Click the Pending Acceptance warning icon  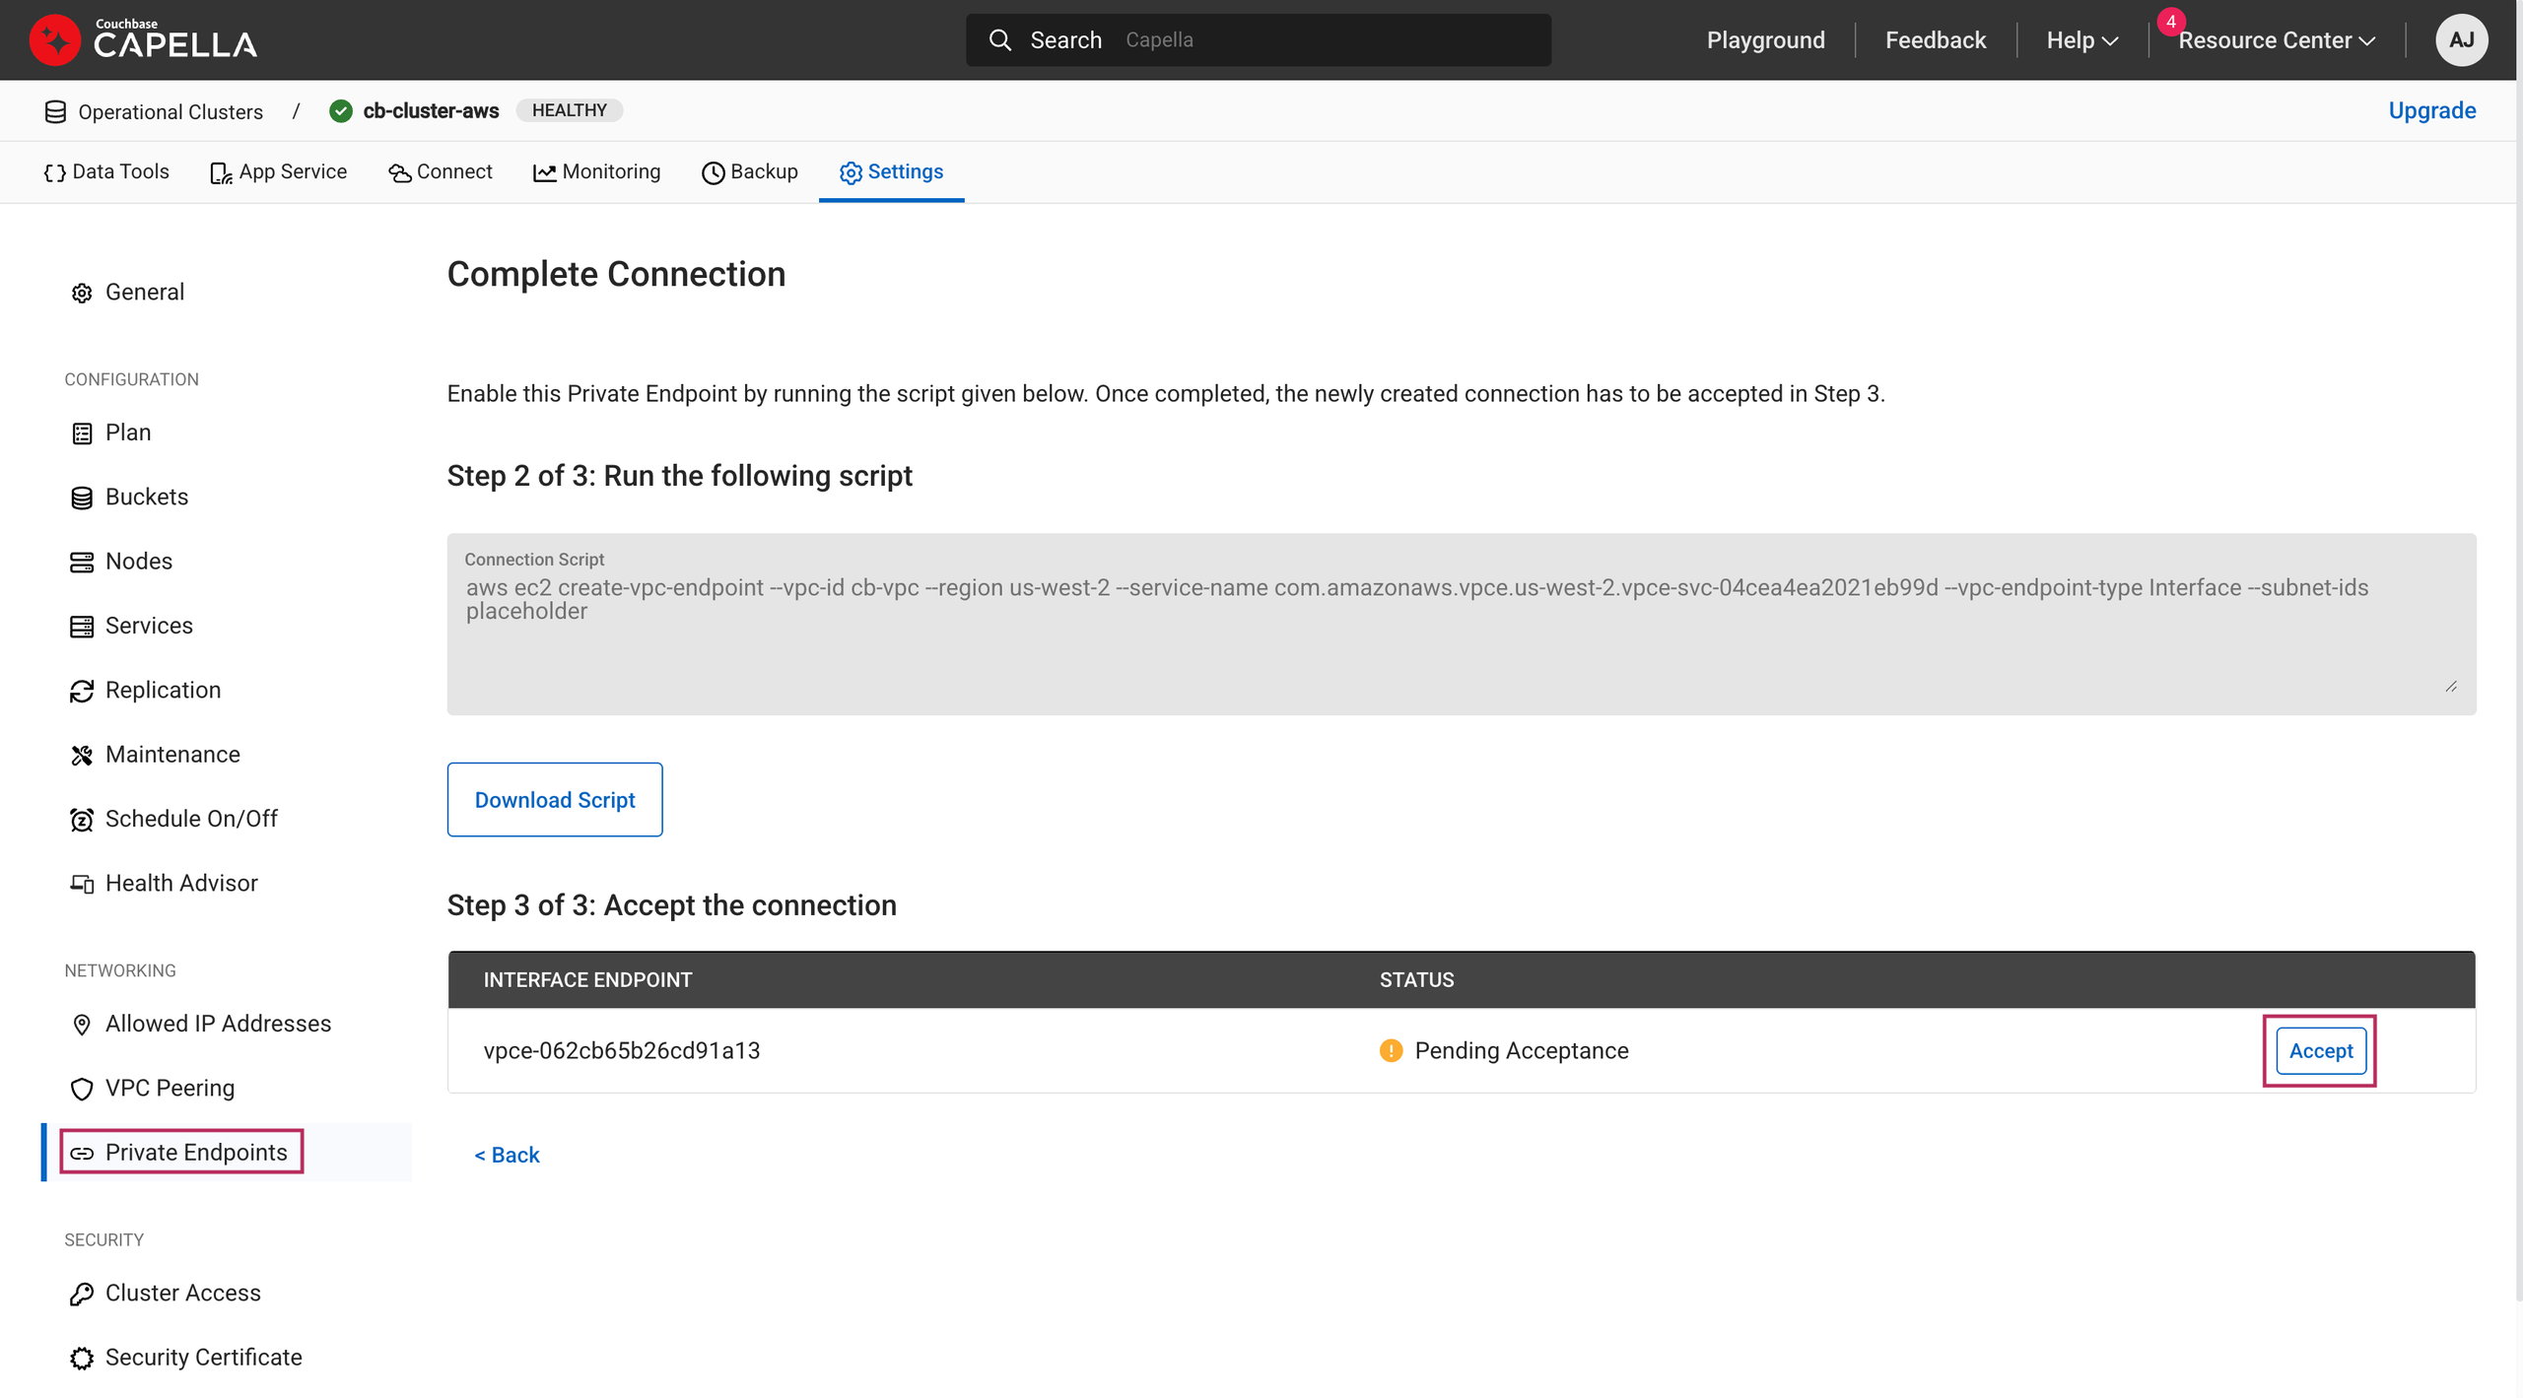pos(1391,1051)
